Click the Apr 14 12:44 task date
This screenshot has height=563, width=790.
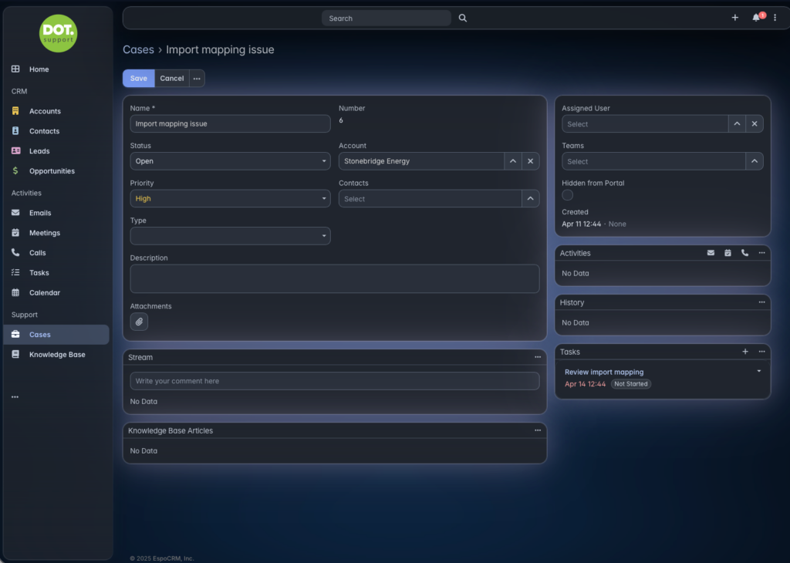585,384
